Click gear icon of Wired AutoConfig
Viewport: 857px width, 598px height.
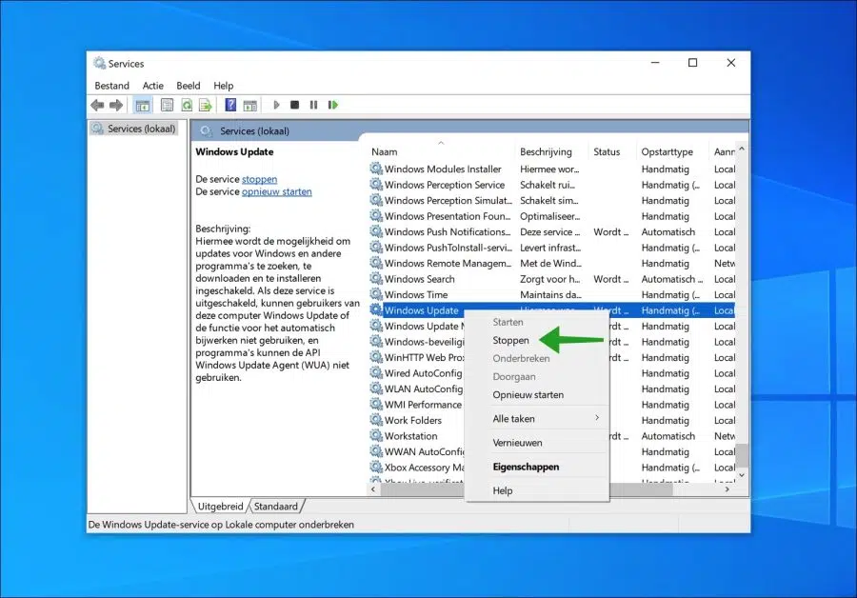click(376, 372)
